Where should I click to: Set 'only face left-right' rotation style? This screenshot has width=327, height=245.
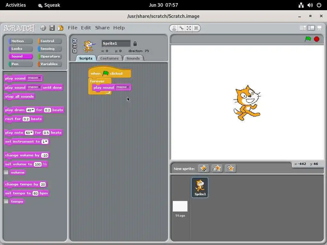point(75,46)
